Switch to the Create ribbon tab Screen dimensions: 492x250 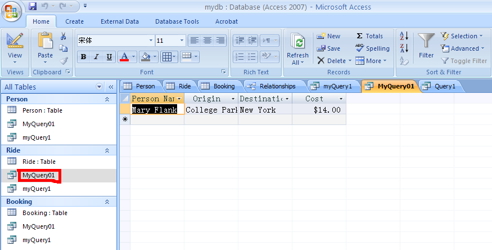74,21
